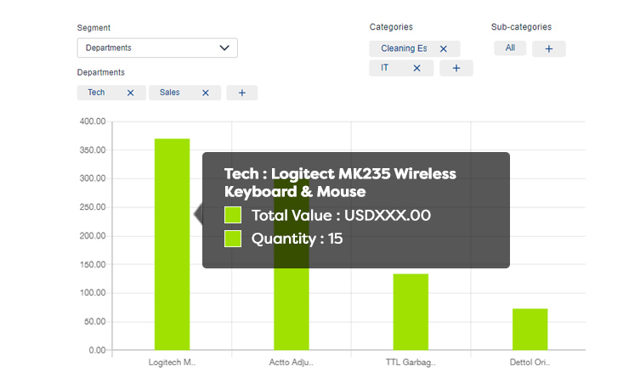The height and width of the screenshot is (389, 629).
Task: Remove the Cleaning Es category chip
Action: (x=443, y=49)
